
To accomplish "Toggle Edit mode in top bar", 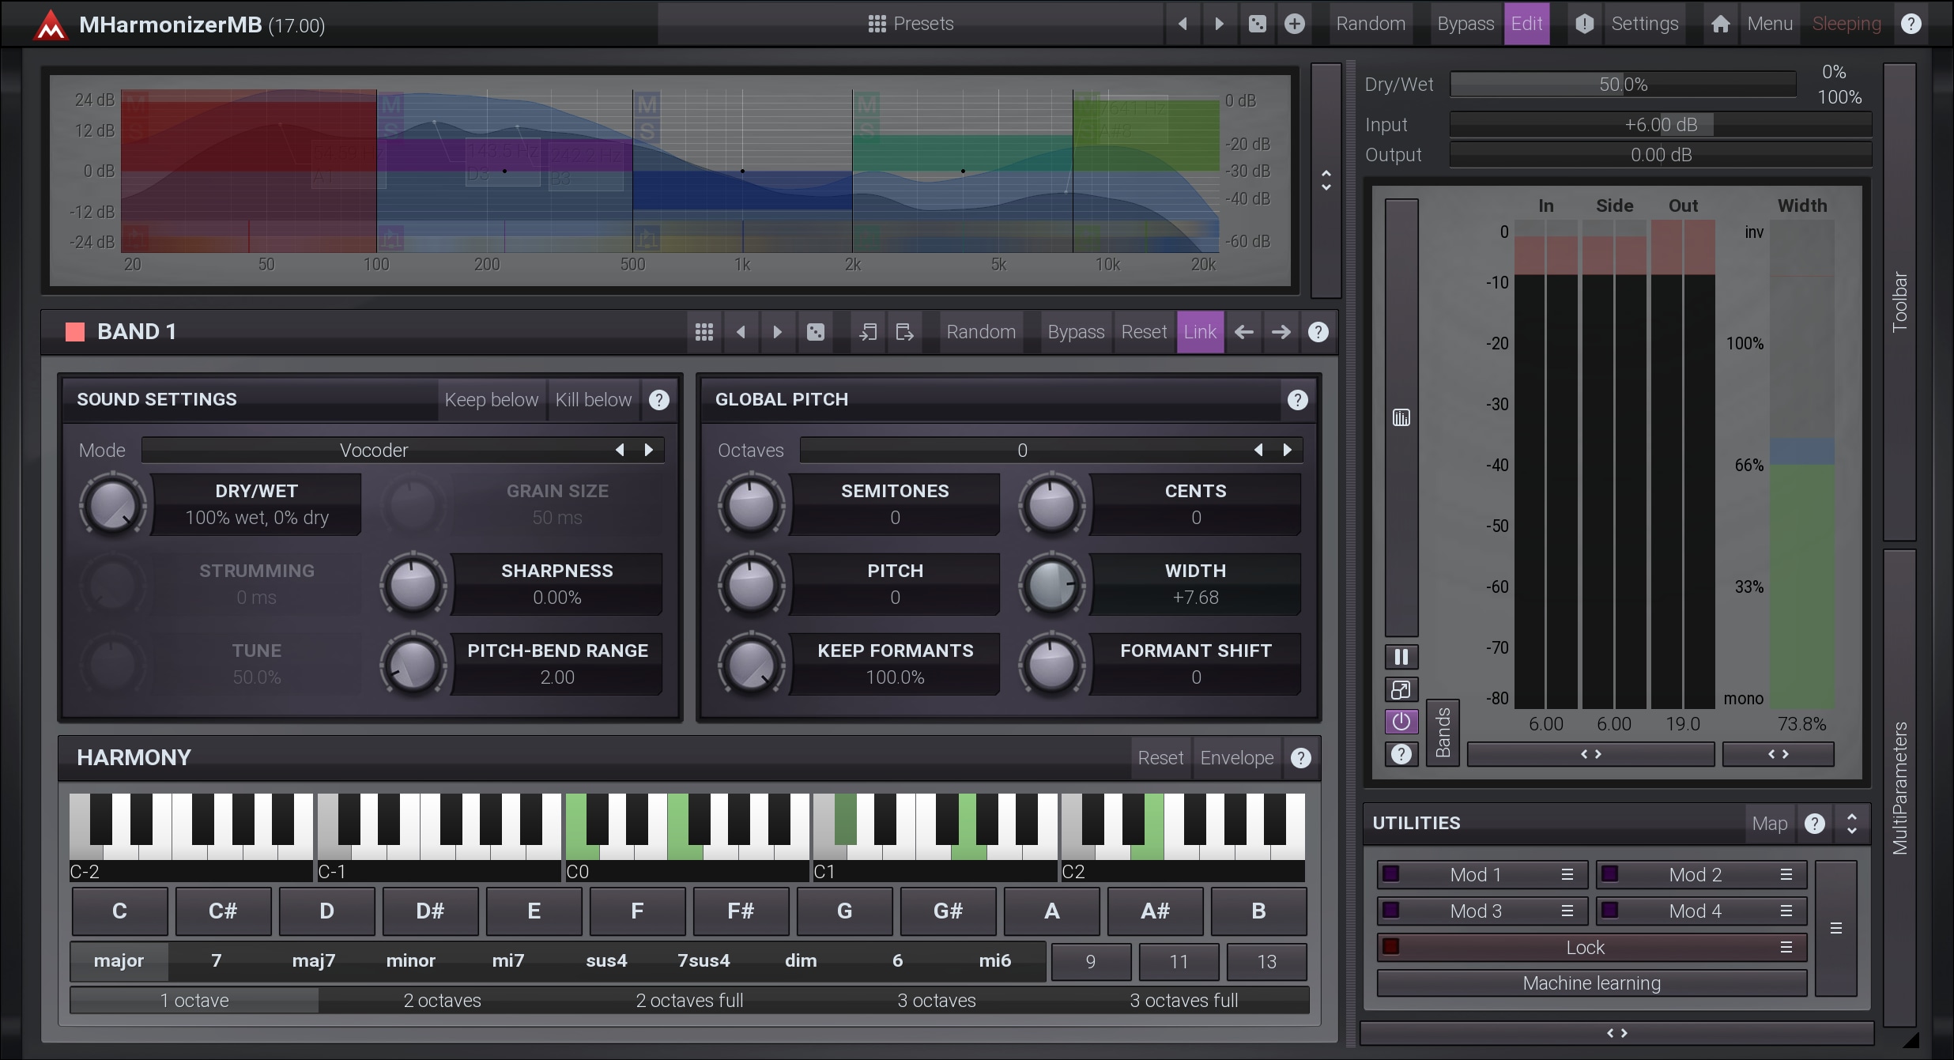I will pyautogui.click(x=1526, y=24).
